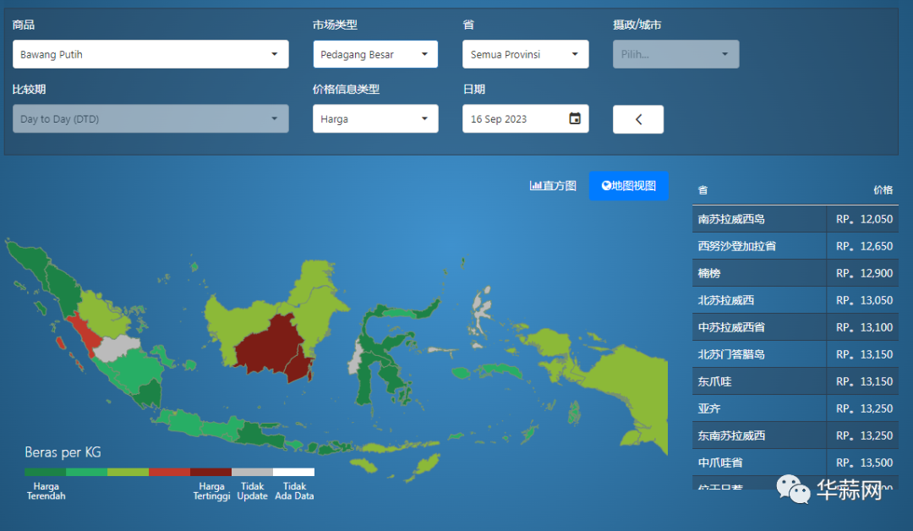Switch to the 直方图 histogram view
This screenshot has height=531, width=913.
point(553,186)
